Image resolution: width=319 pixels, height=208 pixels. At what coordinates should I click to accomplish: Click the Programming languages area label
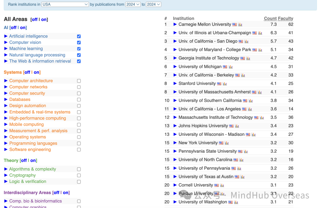tap(33, 143)
